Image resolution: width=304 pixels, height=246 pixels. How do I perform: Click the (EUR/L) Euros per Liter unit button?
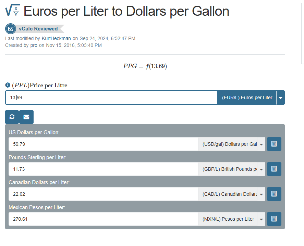247,98
